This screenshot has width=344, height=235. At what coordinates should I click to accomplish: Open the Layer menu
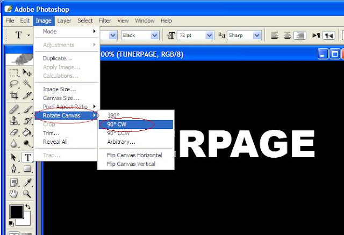64,20
